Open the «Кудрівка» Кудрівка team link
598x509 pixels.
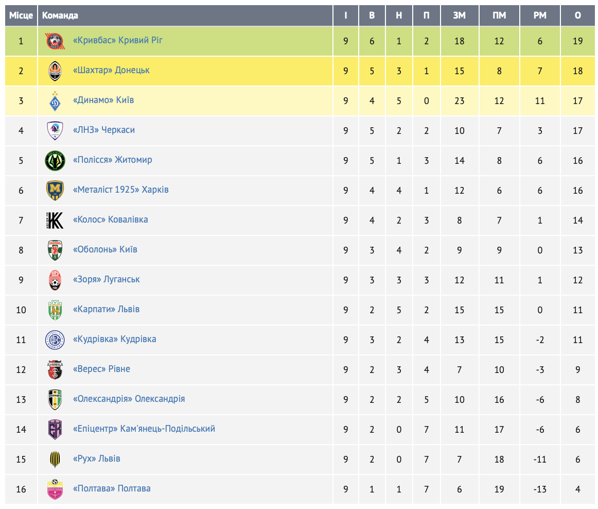[x=115, y=339]
